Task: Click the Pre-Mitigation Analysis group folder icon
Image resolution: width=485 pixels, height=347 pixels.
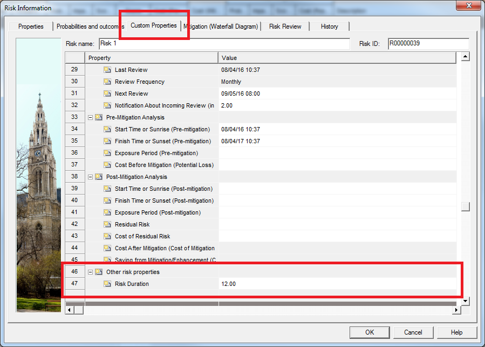Action: pos(99,117)
